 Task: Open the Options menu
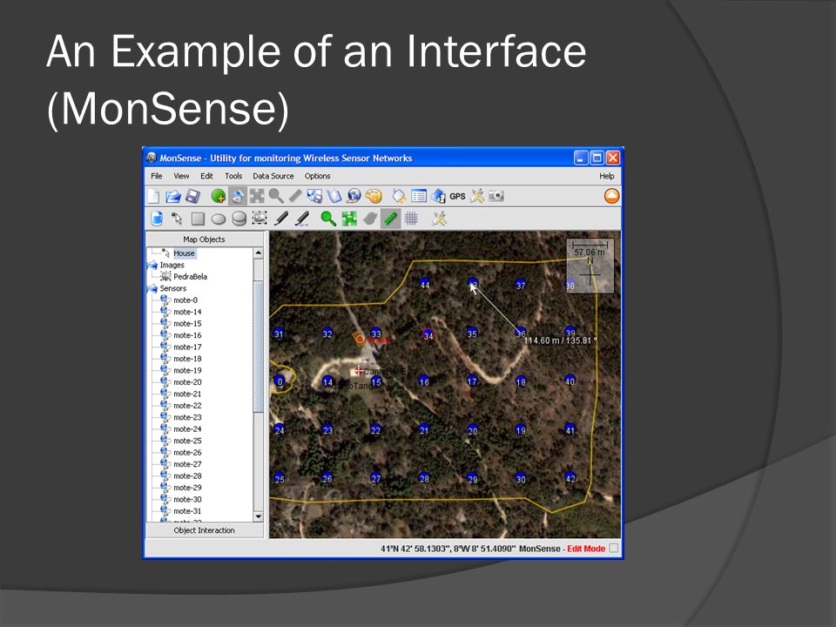click(x=317, y=176)
